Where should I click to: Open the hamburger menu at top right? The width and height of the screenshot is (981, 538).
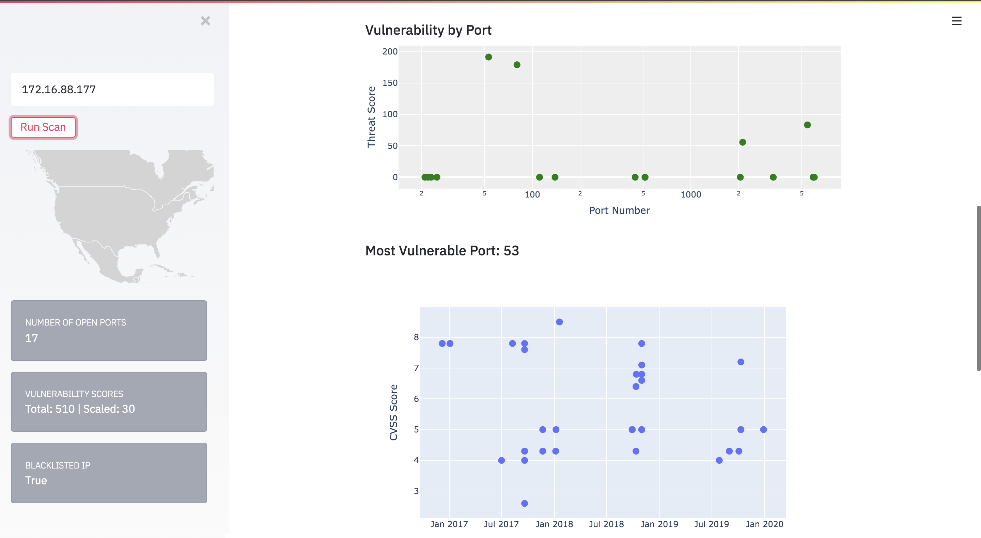(x=956, y=21)
